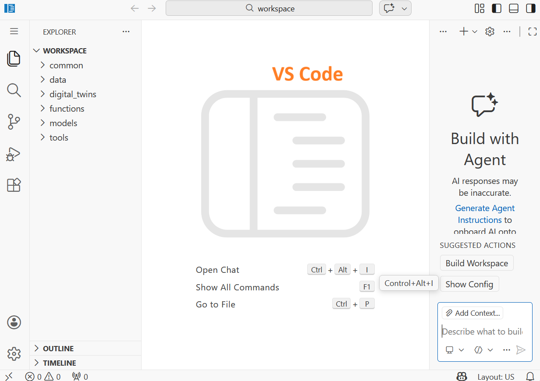Image resolution: width=540 pixels, height=381 pixels.
Task: Go back with the left arrow
Action: tap(135, 8)
